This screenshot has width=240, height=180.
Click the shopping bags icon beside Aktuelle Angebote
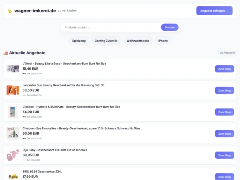click(x=6, y=53)
